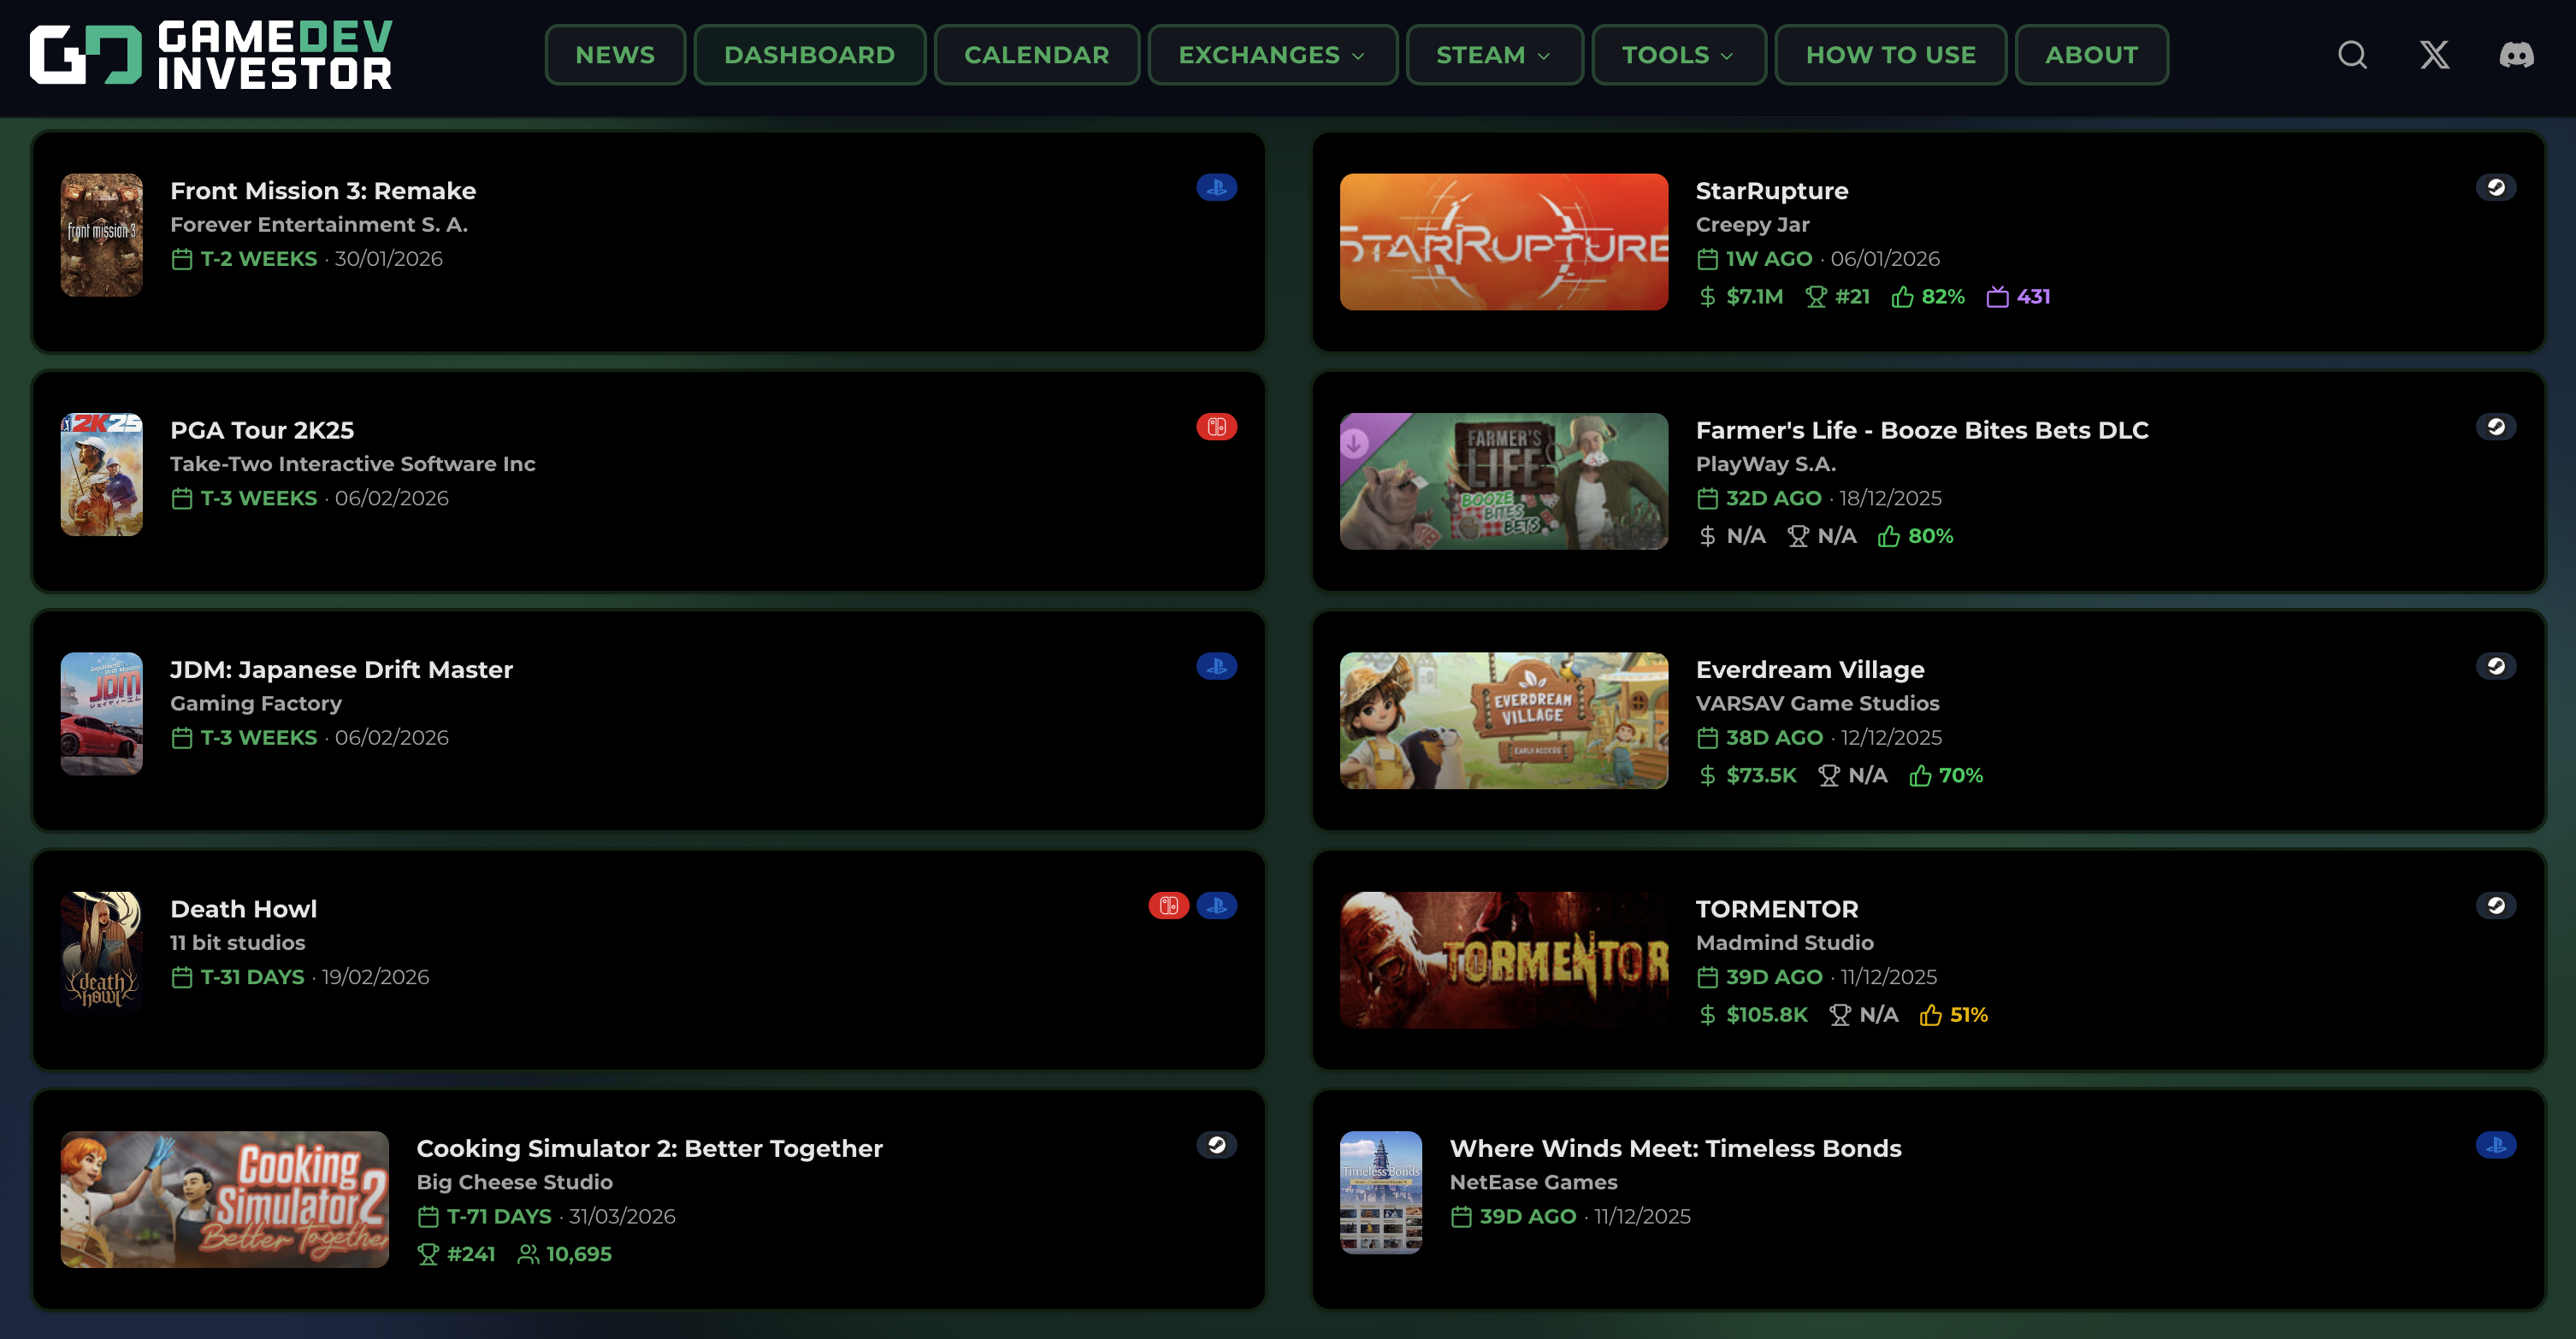
Task: Expand the Exchanges dropdown menu
Action: click(1271, 55)
